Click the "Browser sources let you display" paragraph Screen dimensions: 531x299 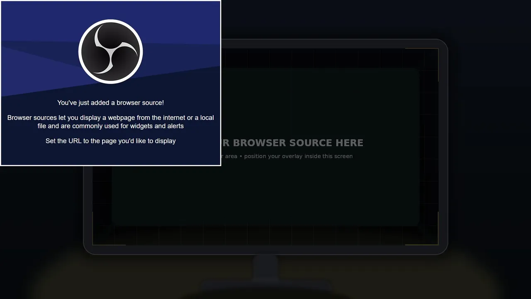pos(110,122)
